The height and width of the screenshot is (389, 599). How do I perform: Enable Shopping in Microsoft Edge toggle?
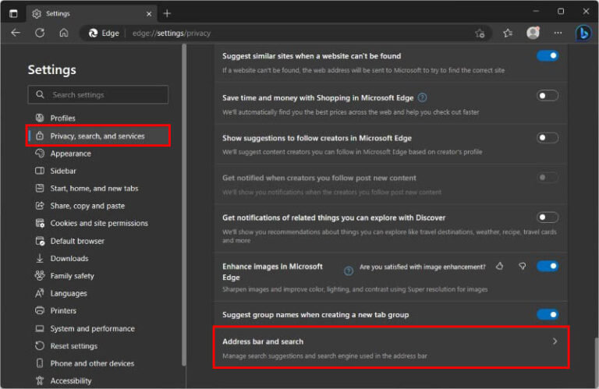(548, 95)
